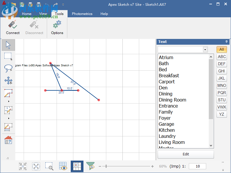Screen dimensions: 231x173
Task: Select the draw area pencil tool
Action: coord(8,93)
